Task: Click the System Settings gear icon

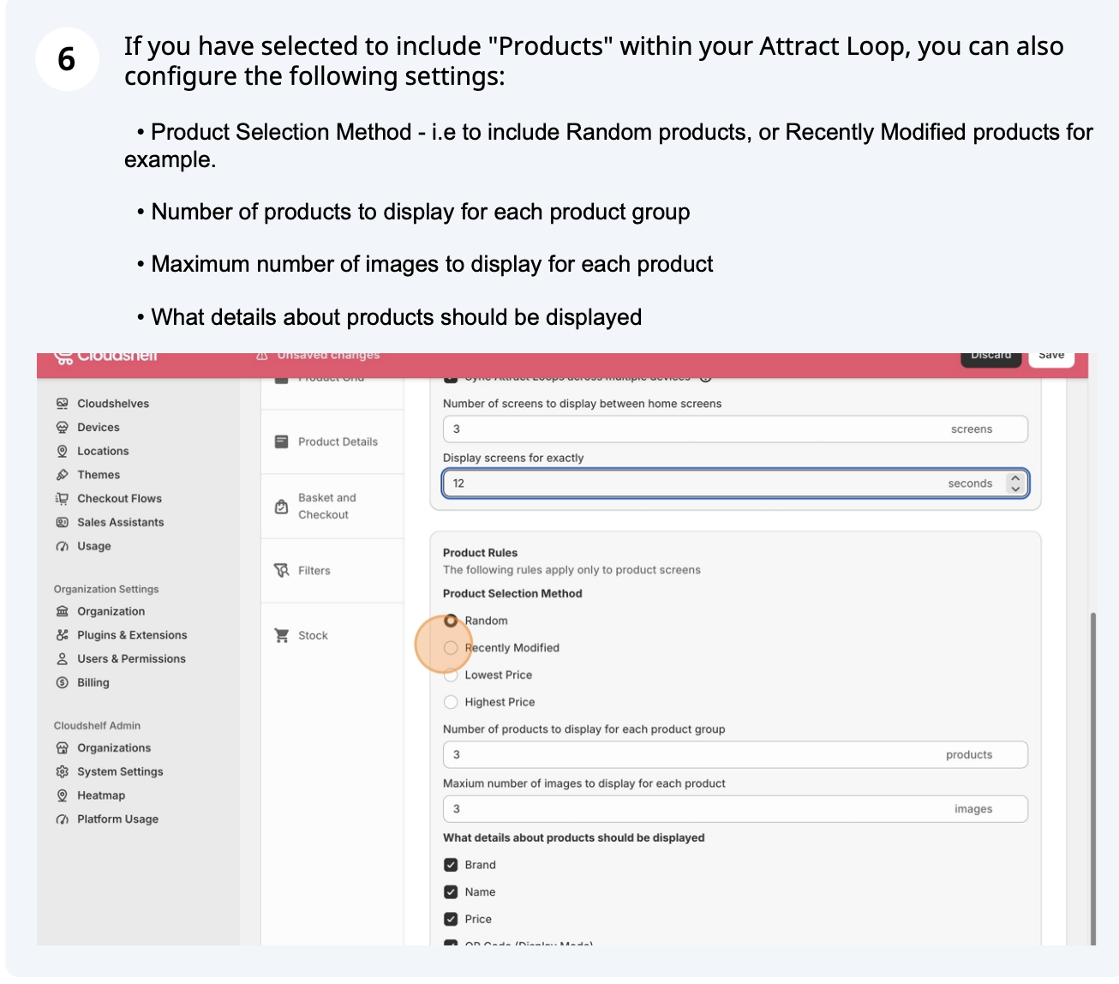Action: point(62,771)
